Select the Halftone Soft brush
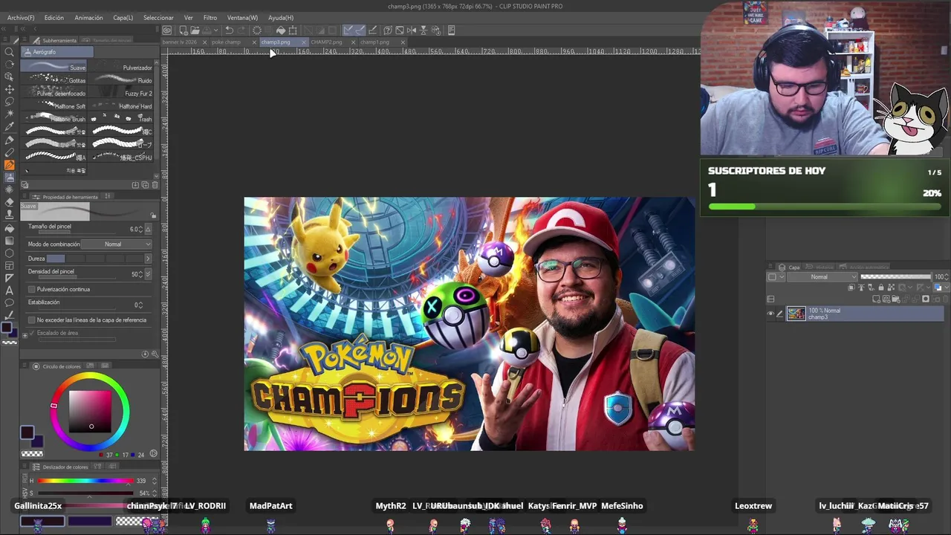 point(54,106)
